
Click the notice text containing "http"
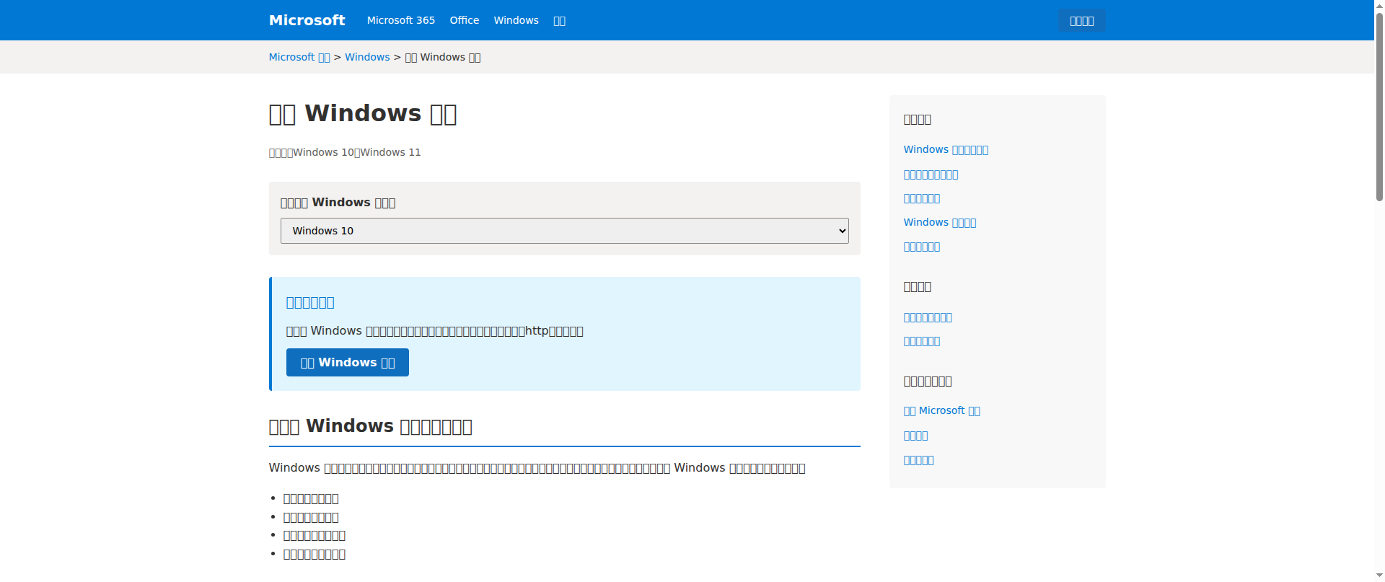[x=435, y=331]
